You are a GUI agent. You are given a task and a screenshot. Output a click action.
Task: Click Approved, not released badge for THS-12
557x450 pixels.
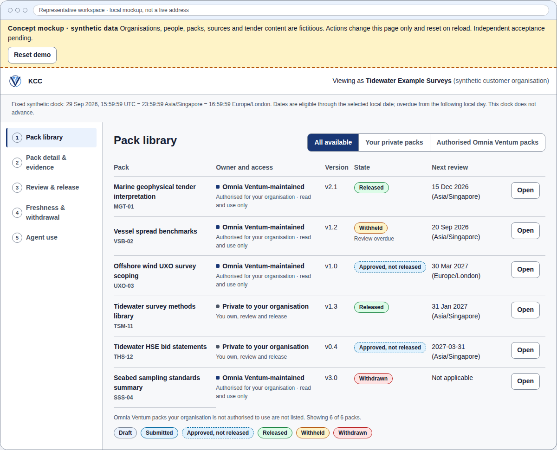tap(390, 348)
